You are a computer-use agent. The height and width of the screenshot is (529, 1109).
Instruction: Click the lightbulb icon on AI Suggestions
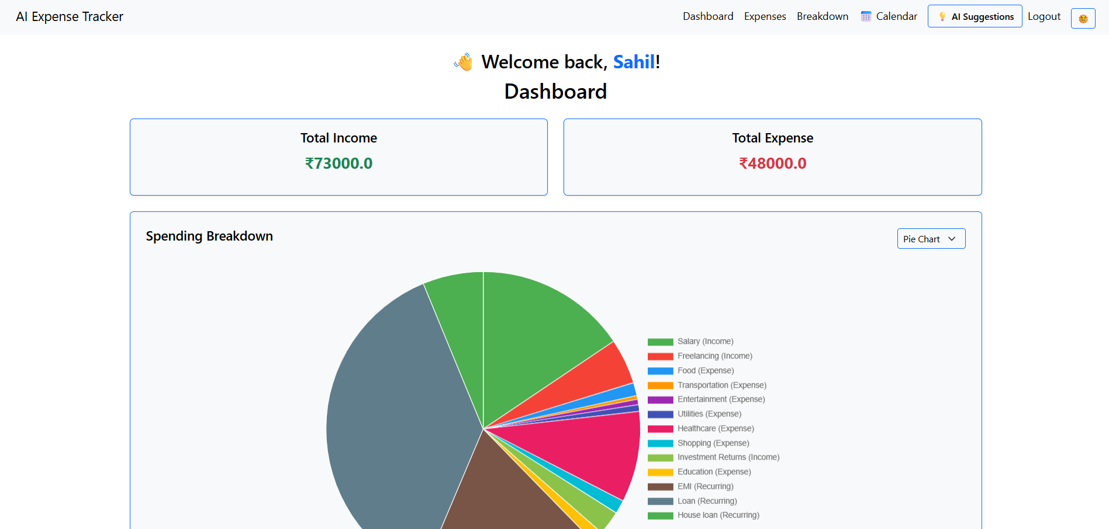click(942, 16)
